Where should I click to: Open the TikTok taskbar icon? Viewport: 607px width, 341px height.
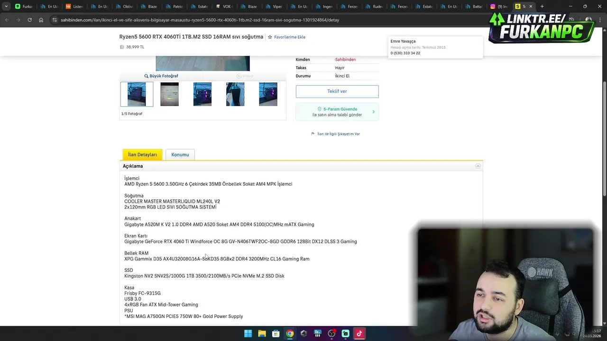(359, 333)
